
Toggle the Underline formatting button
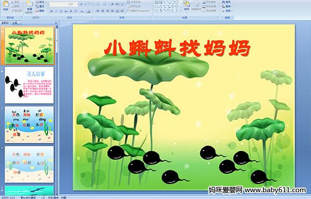[61, 11]
